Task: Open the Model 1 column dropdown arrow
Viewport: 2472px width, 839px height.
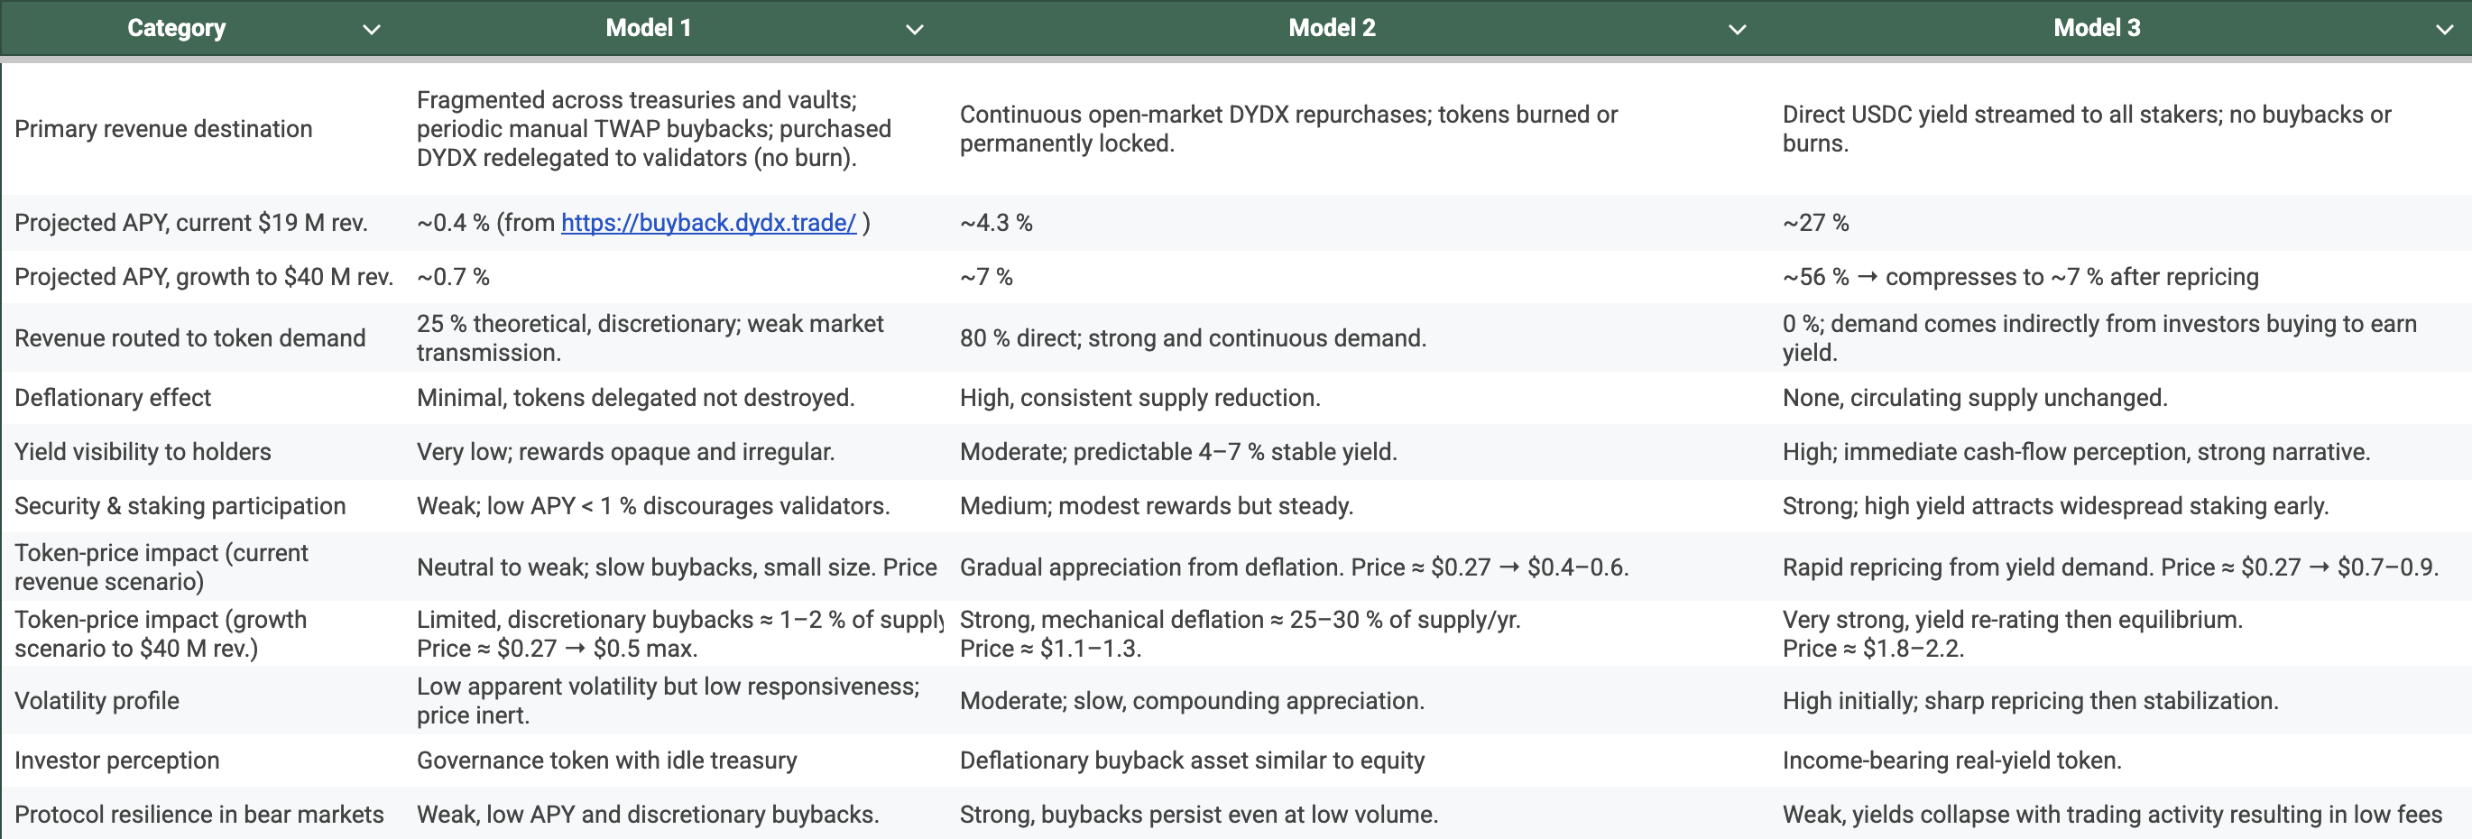Action: tap(915, 30)
